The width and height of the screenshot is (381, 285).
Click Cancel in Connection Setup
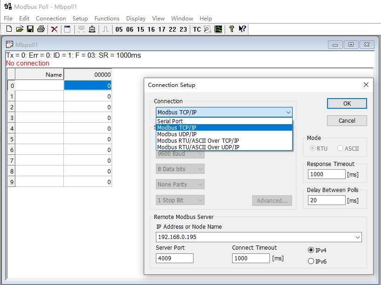coord(347,121)
